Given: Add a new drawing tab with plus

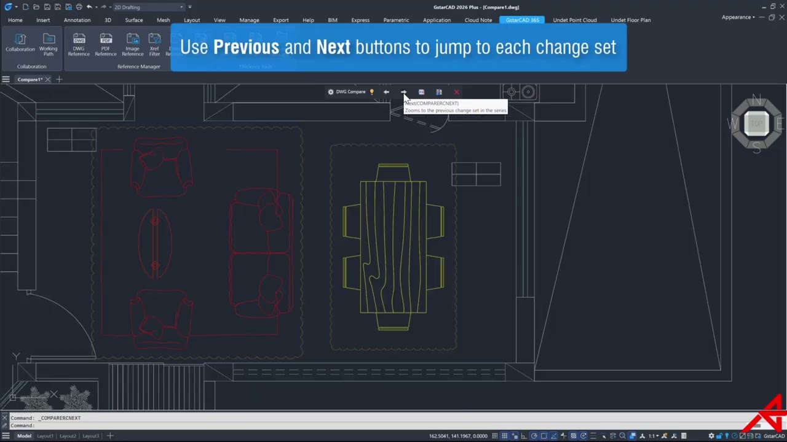Looking at the screenshot, I should pyautogui.click(x=59, y=79).
